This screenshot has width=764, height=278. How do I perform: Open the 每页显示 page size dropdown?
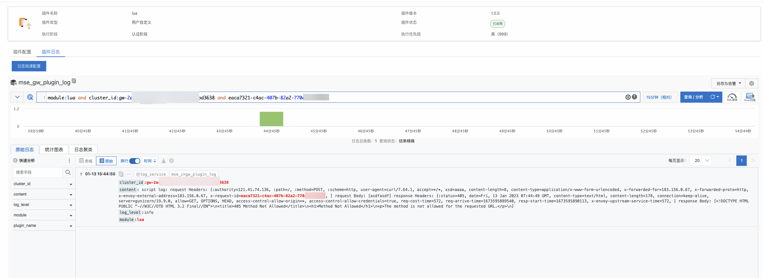point(701,161)
